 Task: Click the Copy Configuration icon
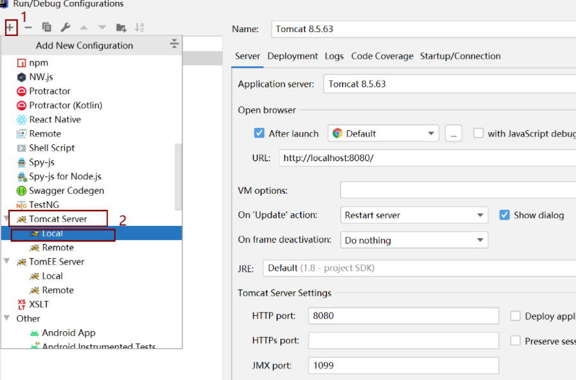point(46,27)
